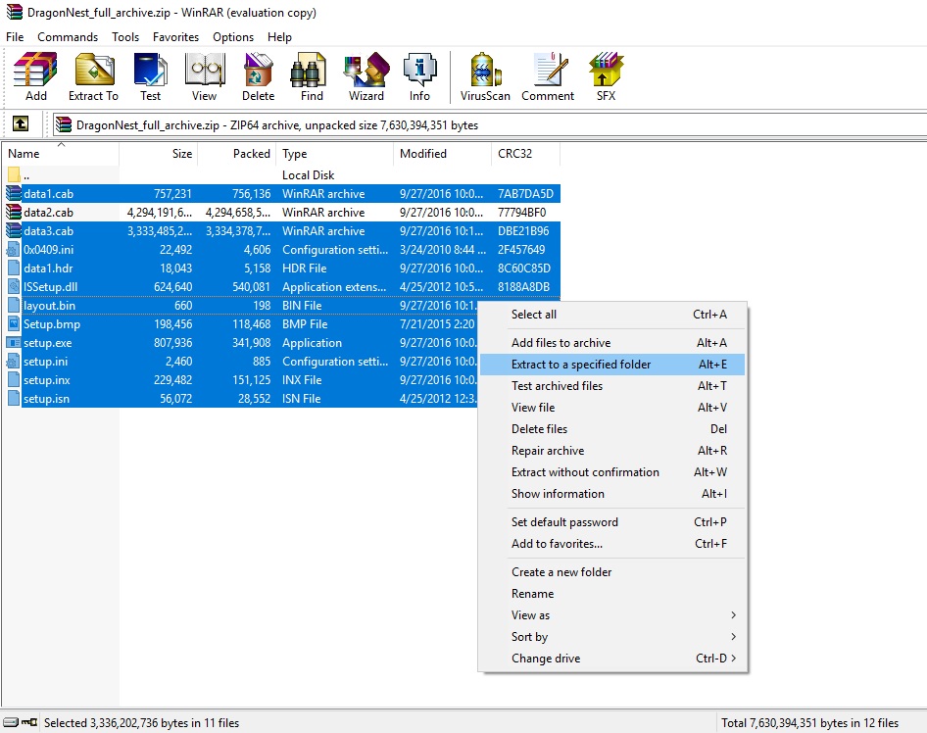Show archive Info from toolbar
Image resolution: width=927 pixels, height=733 pixels.
[419, 76]
